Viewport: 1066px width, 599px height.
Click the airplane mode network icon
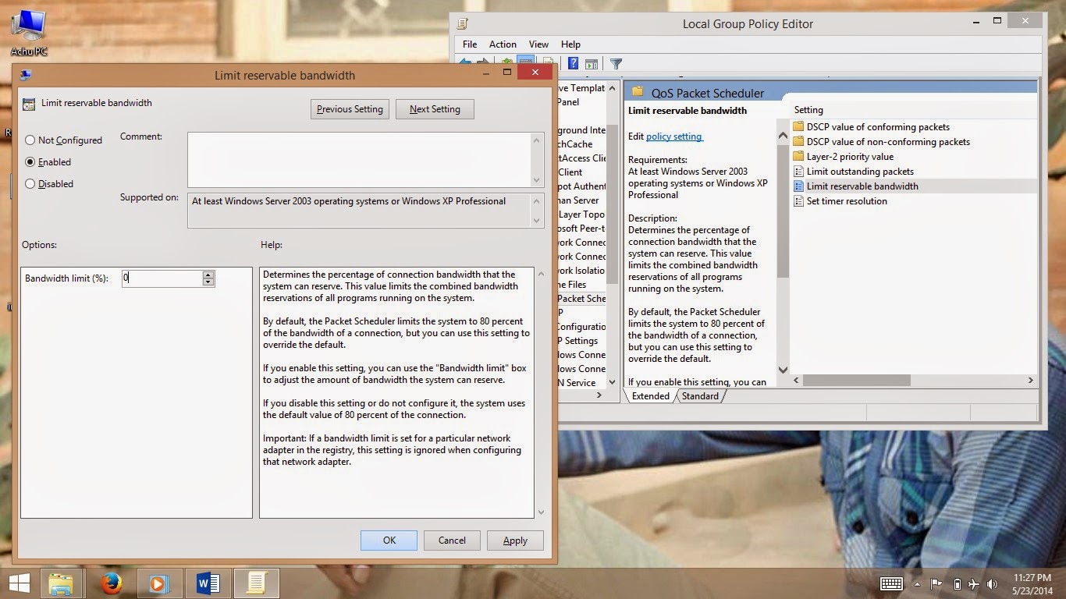tap(974, 584)
